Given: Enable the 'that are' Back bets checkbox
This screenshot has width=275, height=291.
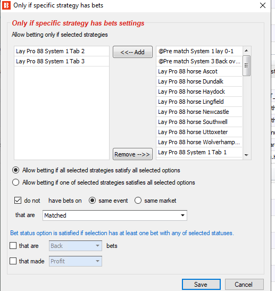Looking at the screenshot, I should 13,246.
